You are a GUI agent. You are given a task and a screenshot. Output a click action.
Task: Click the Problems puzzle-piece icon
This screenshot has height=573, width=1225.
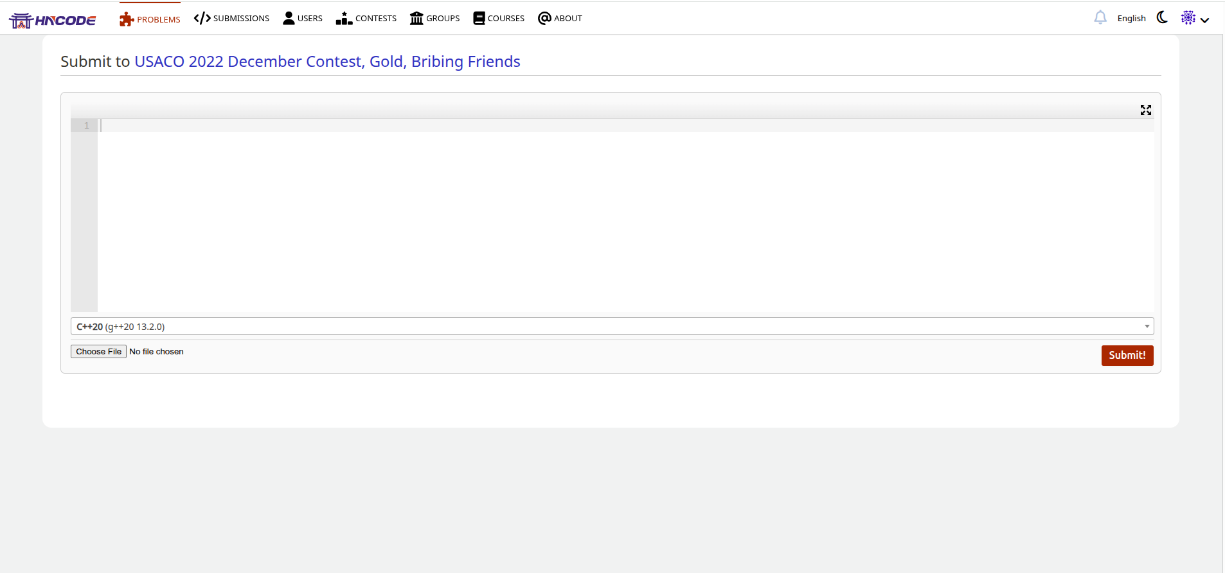pos(127,19)
